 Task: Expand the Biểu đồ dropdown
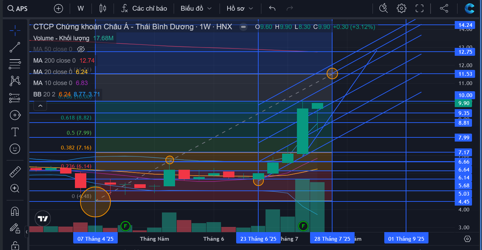[x=196, y=8]
